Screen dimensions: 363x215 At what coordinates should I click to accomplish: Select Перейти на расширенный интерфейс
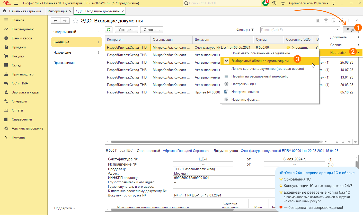pos(269,76)
